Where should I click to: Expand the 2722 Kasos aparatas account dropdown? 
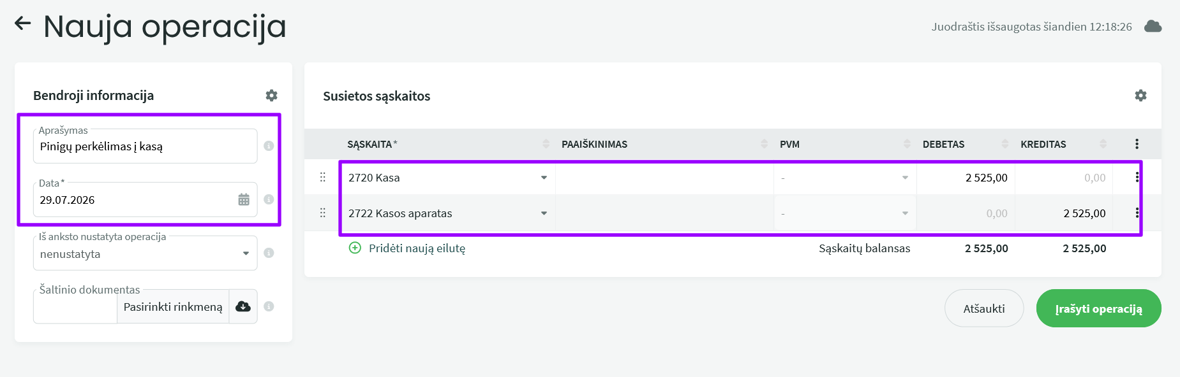pos(544,213)
